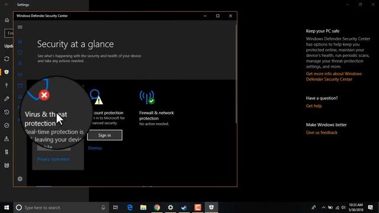Switch to Windows Defender taskbar icon

211,208
